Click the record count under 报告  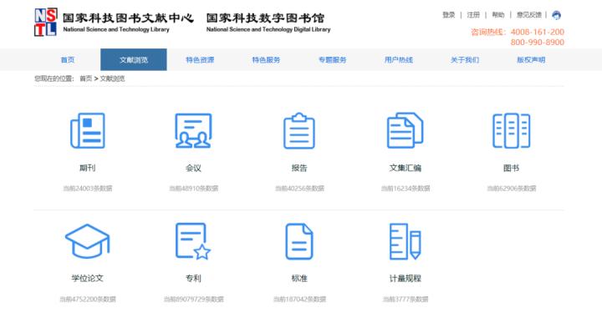tap(299, 188)
